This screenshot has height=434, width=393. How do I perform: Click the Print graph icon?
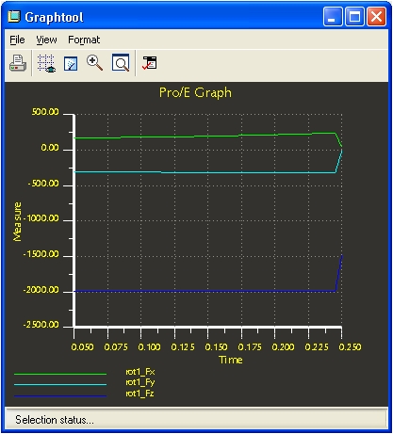point(18,63)
